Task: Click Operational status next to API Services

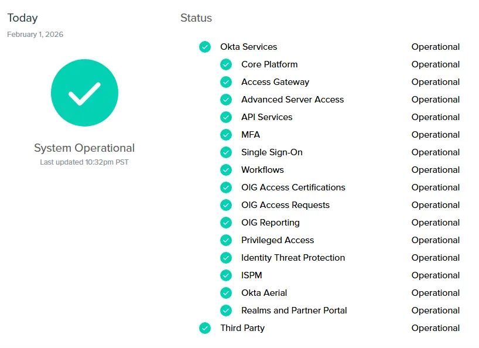Action: click(x=436, y=117)
